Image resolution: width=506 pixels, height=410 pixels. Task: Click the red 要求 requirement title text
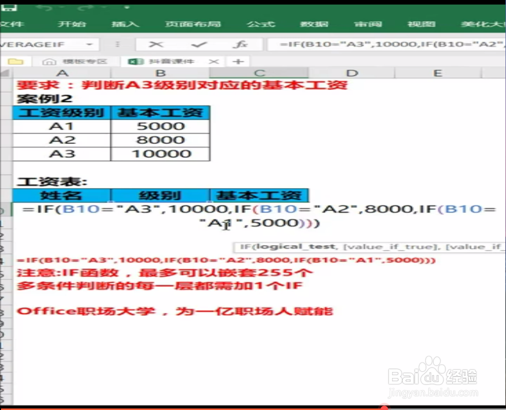(x=182, y=85)
